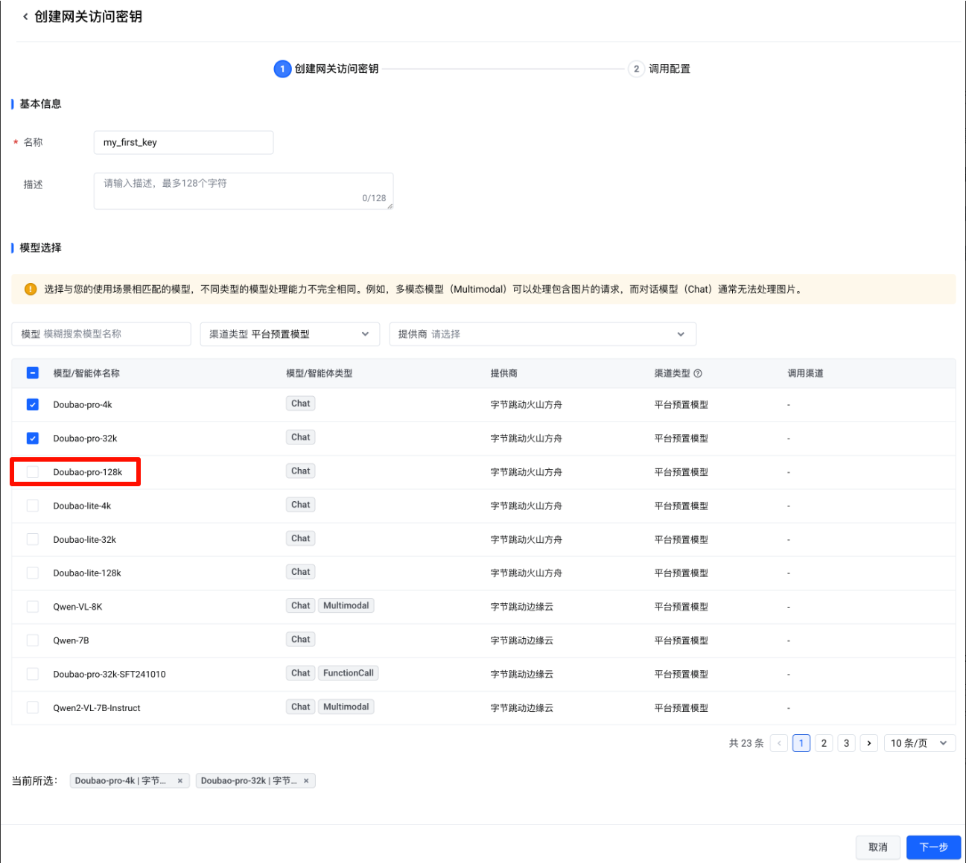
Task: Expand the 提供商 dropdown
Action: (x=542, y=334)
